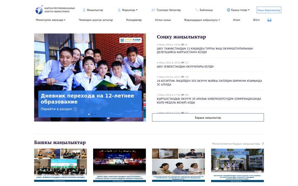Open the first thumbnail about Өзбекстандын окуучулары
This screenshot has height=186, width=298.
60,165
